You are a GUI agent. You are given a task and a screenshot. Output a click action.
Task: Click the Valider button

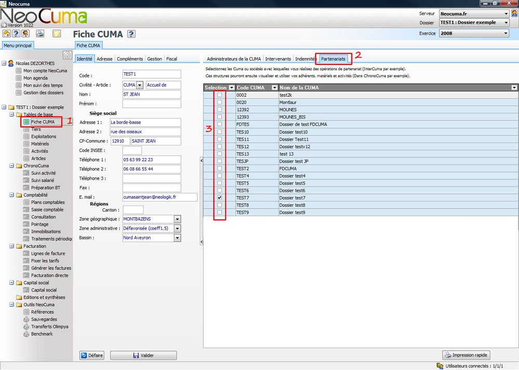click(x=143, y=355)
